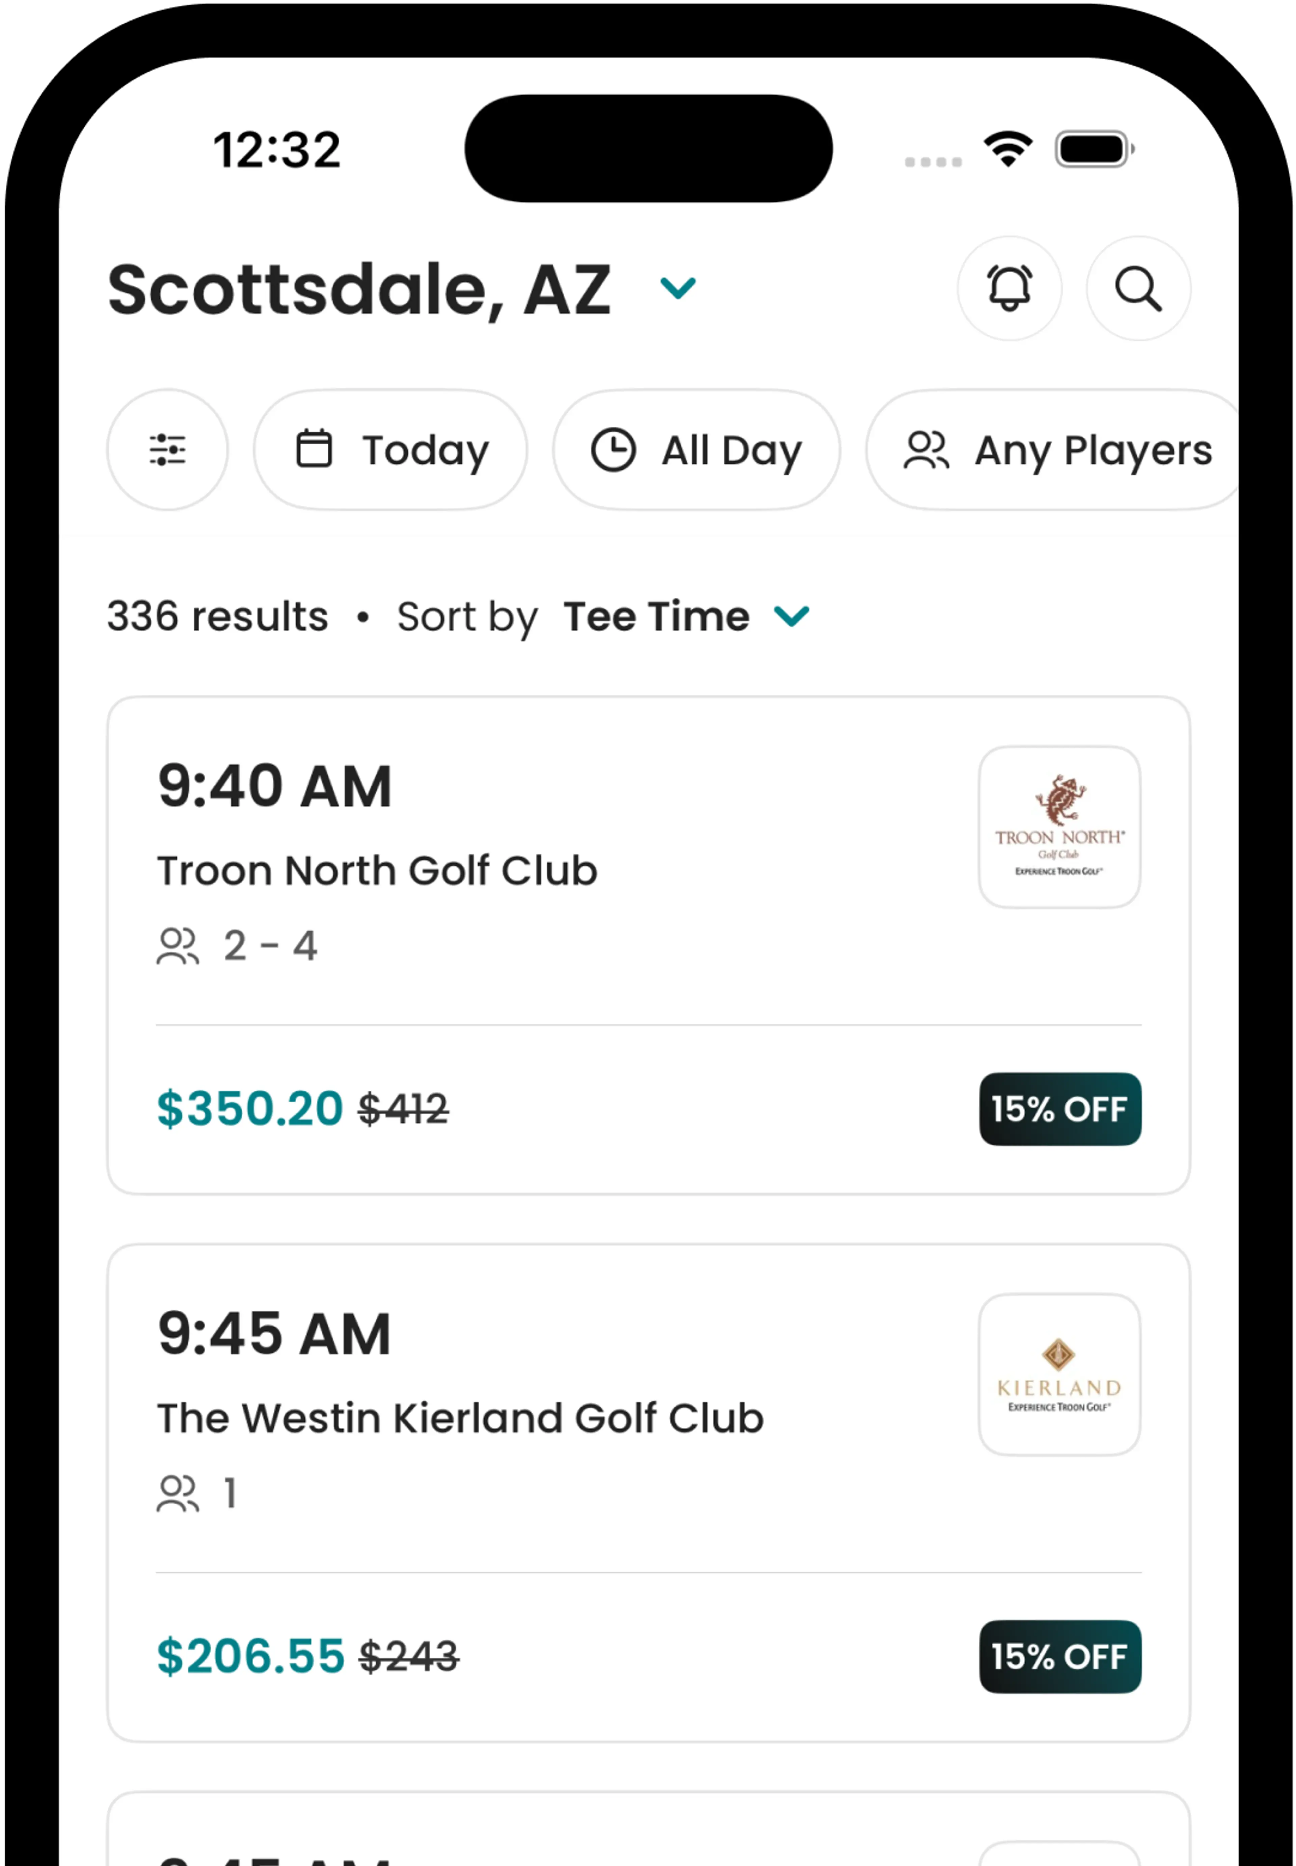Click the Troon North player count icon

pos(178,946)
